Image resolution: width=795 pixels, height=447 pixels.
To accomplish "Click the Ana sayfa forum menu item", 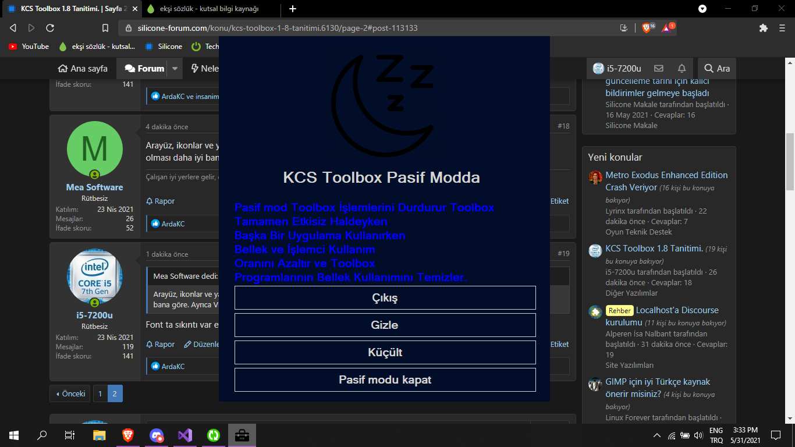I will tap(83, 69).
